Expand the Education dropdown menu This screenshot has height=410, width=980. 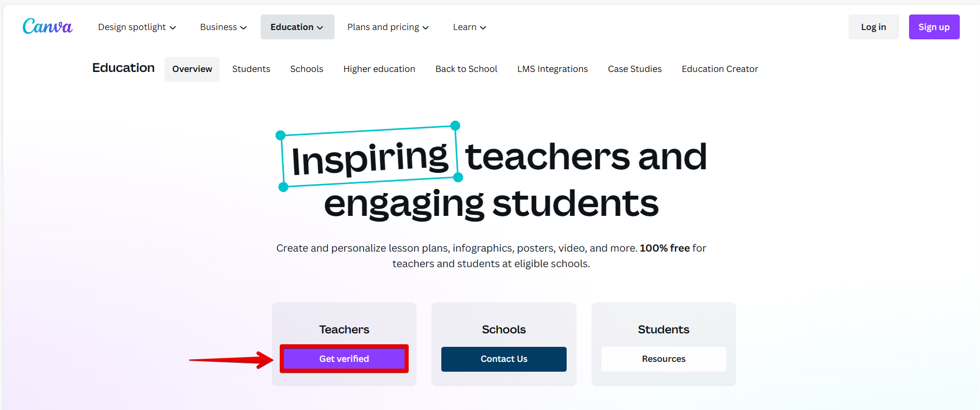coord(297,27)
